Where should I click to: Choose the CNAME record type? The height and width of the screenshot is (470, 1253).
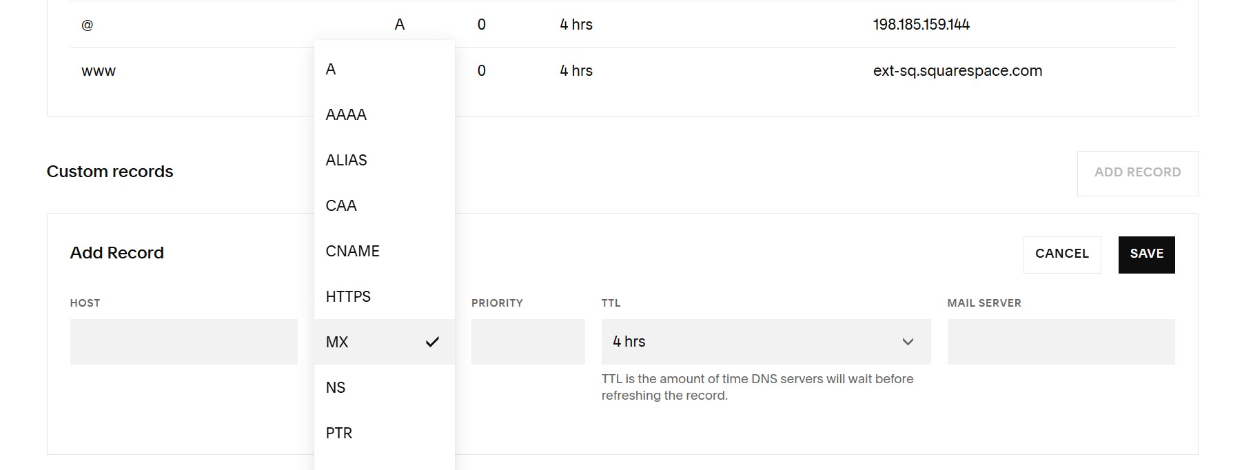(352, 252)
